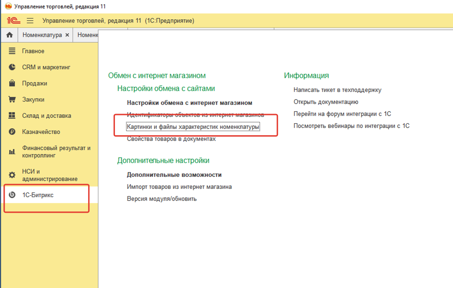The height and width of the screenshot is (288, 453).
Task: Click the 1C logo in header
Action: (13, 21)
